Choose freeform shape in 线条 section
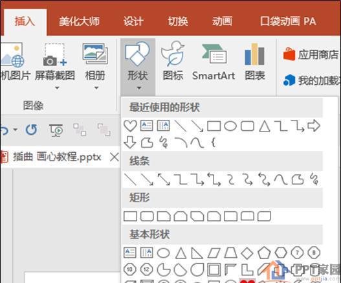Screen dimensions: 341x283 (298, 180)
